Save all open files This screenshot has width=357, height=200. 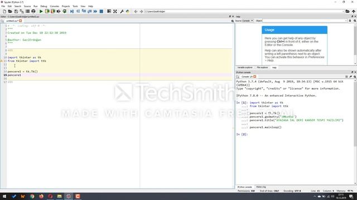[x=22, y=11]
